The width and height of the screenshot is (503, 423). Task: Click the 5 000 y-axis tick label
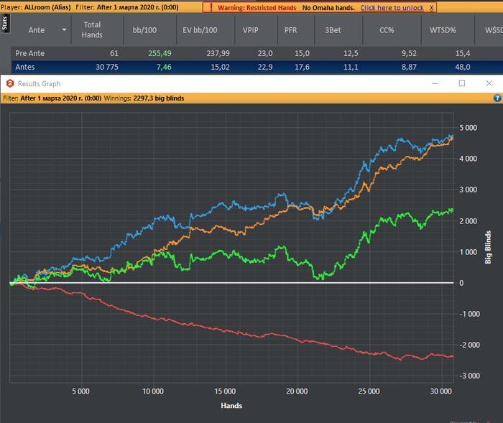(468, 128)
